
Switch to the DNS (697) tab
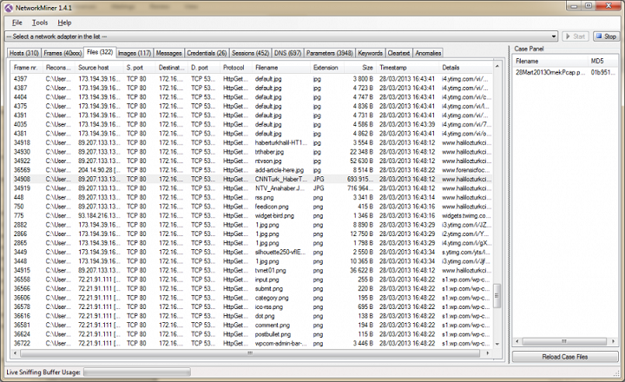pyautogui.click(x=288, y=53)
